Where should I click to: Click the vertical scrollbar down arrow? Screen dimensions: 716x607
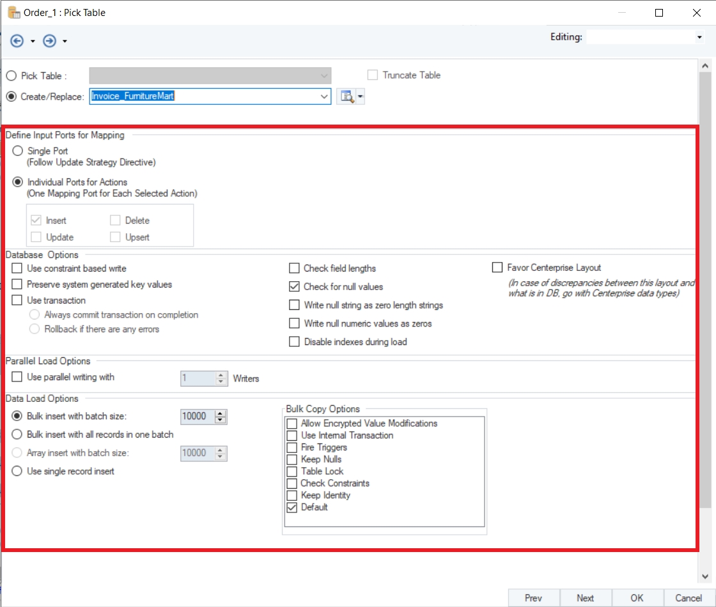(x=706, y=575)
